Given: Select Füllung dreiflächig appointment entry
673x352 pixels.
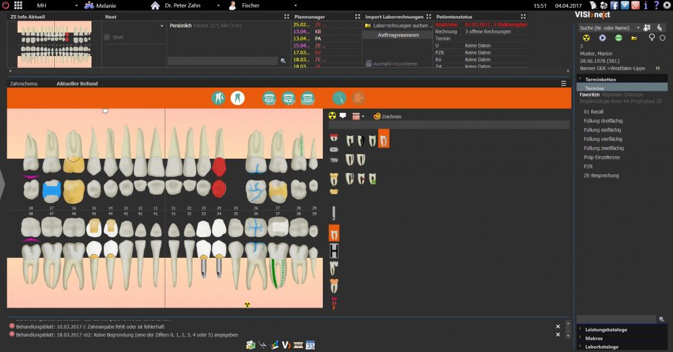Looking at the screenshot, I should pos(603,121).
